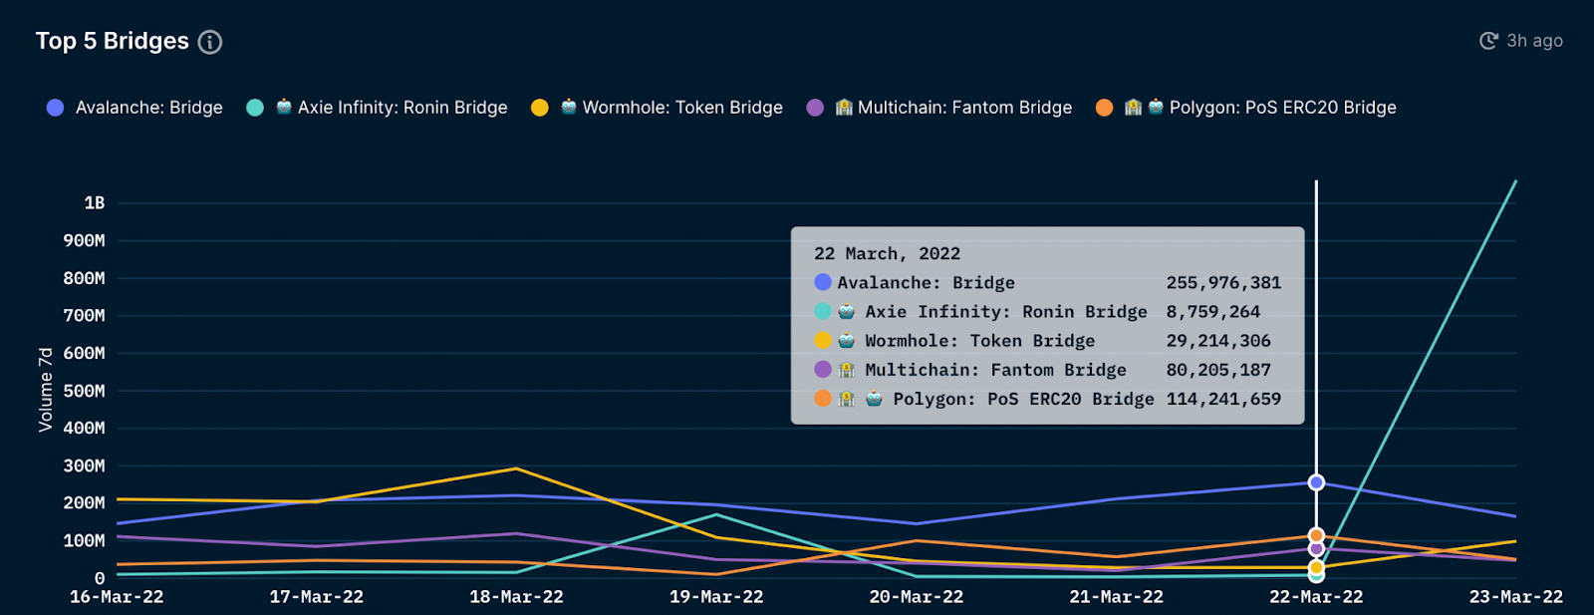Click the building icon in the Polygon legend entry
Viewport: 1594px width, 615px height.
(1133, 107)
